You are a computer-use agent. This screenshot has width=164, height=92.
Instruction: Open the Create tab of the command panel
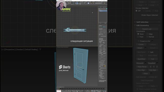tap(99, 7)
